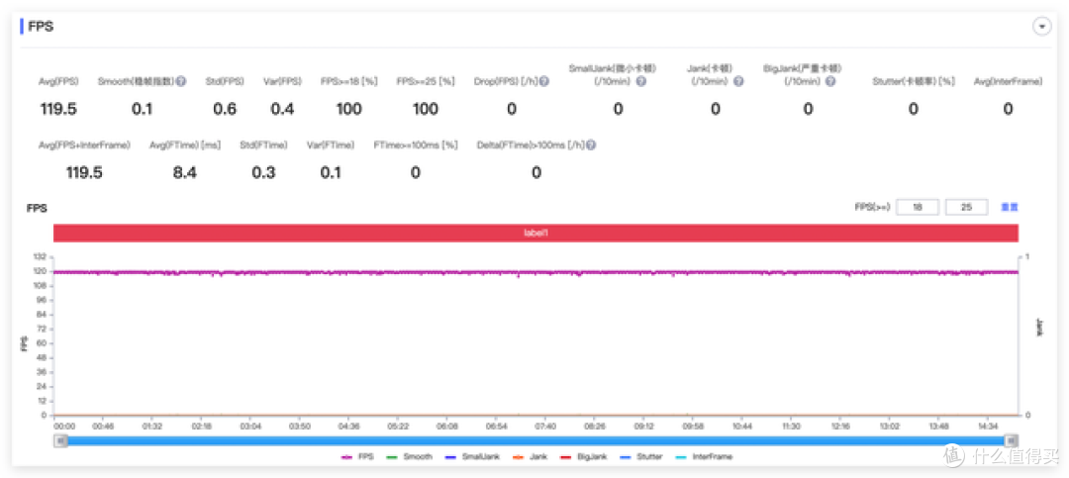Toggle Jank series in chart legend
Viewport: 1069px width, 478px height.
[x=530, y=457]
